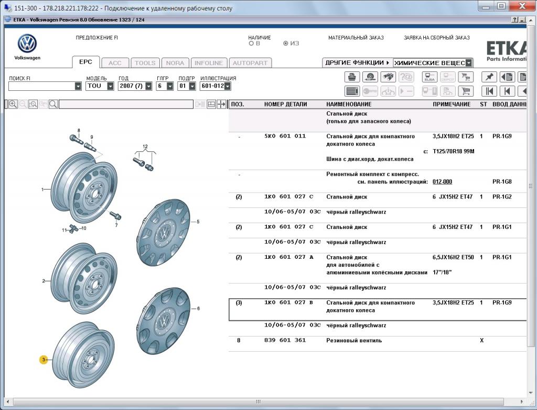The image size is (537, 410).
Task: Switch to the TOOLS tab
Action: (x=145, y=63)
